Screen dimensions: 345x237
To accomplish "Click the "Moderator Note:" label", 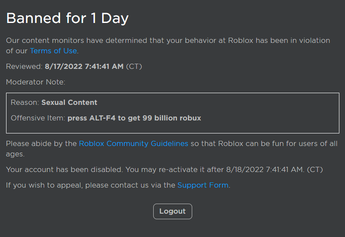I will point(35,82).
